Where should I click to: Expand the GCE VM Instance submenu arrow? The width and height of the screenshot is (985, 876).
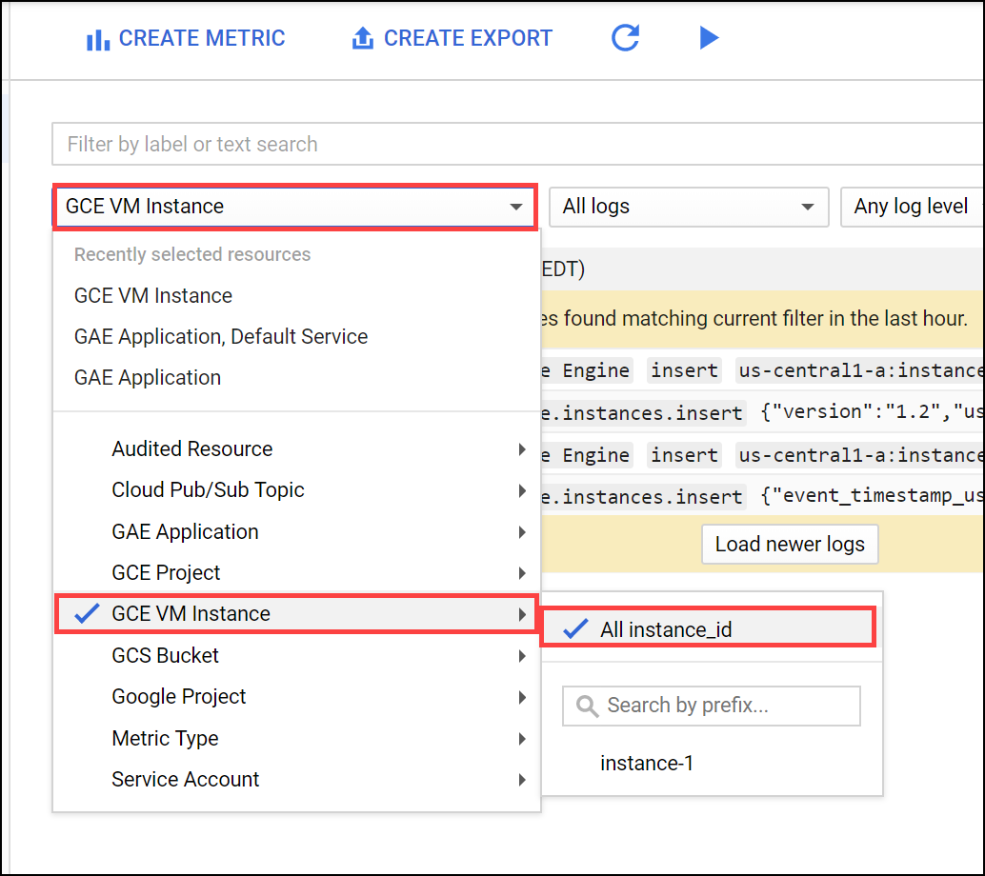point(522,614)
